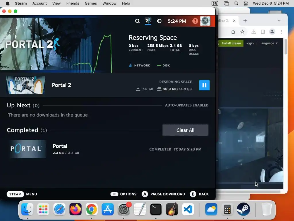Click the browser share icon
Screen dimensions: 294x221
pos(233,32)
